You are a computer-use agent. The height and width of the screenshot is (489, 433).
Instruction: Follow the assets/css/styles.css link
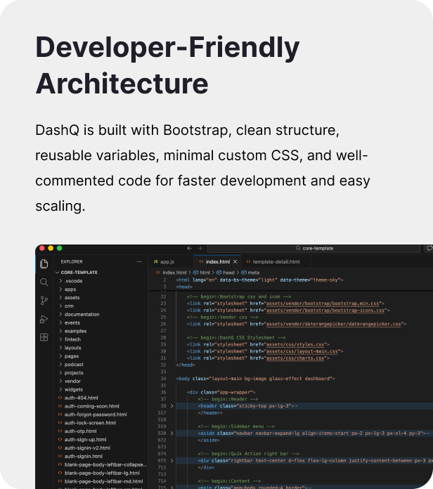click(x=295, y=344)
